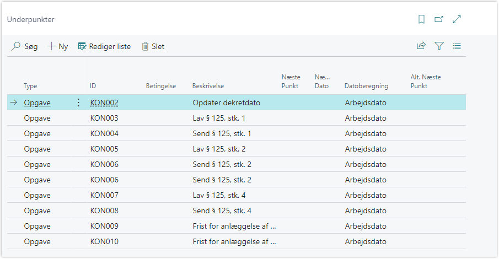Click the Datoberegning column header

click(x=366, y=86)
